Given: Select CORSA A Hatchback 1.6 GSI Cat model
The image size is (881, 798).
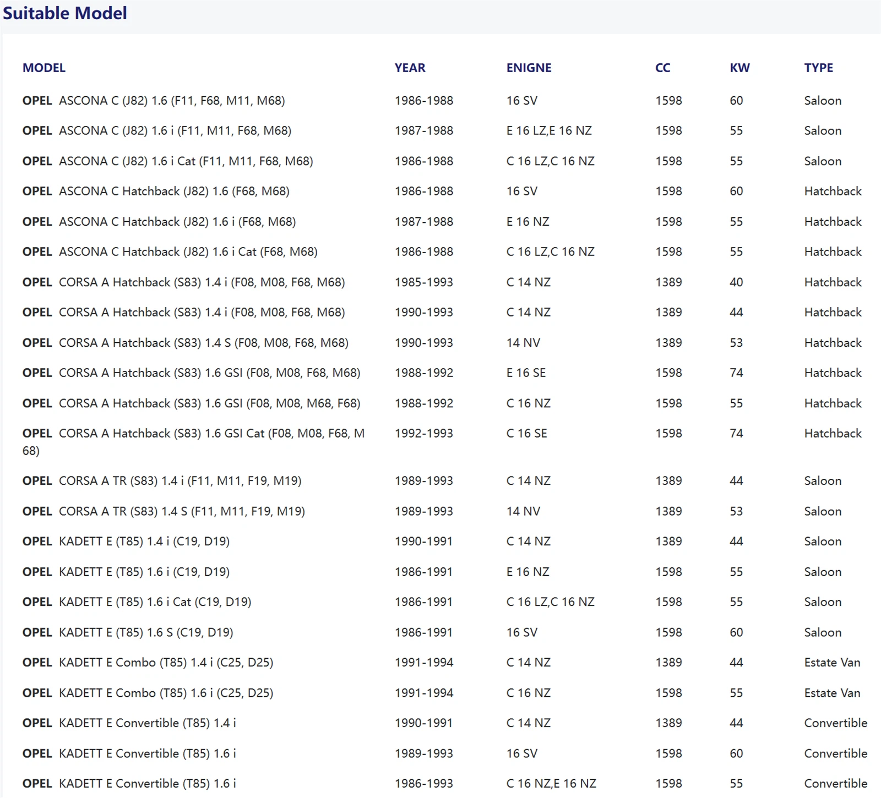Looking at the screenshot, I should click(x=193, y=442).
